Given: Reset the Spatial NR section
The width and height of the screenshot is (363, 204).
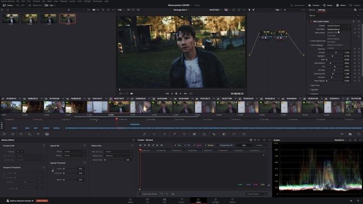Looking at the screenshot, I should click(85, 146).
